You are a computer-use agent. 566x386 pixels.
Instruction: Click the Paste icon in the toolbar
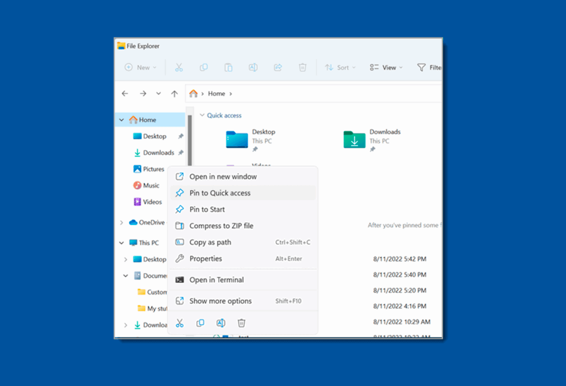(x=228, y=67)
